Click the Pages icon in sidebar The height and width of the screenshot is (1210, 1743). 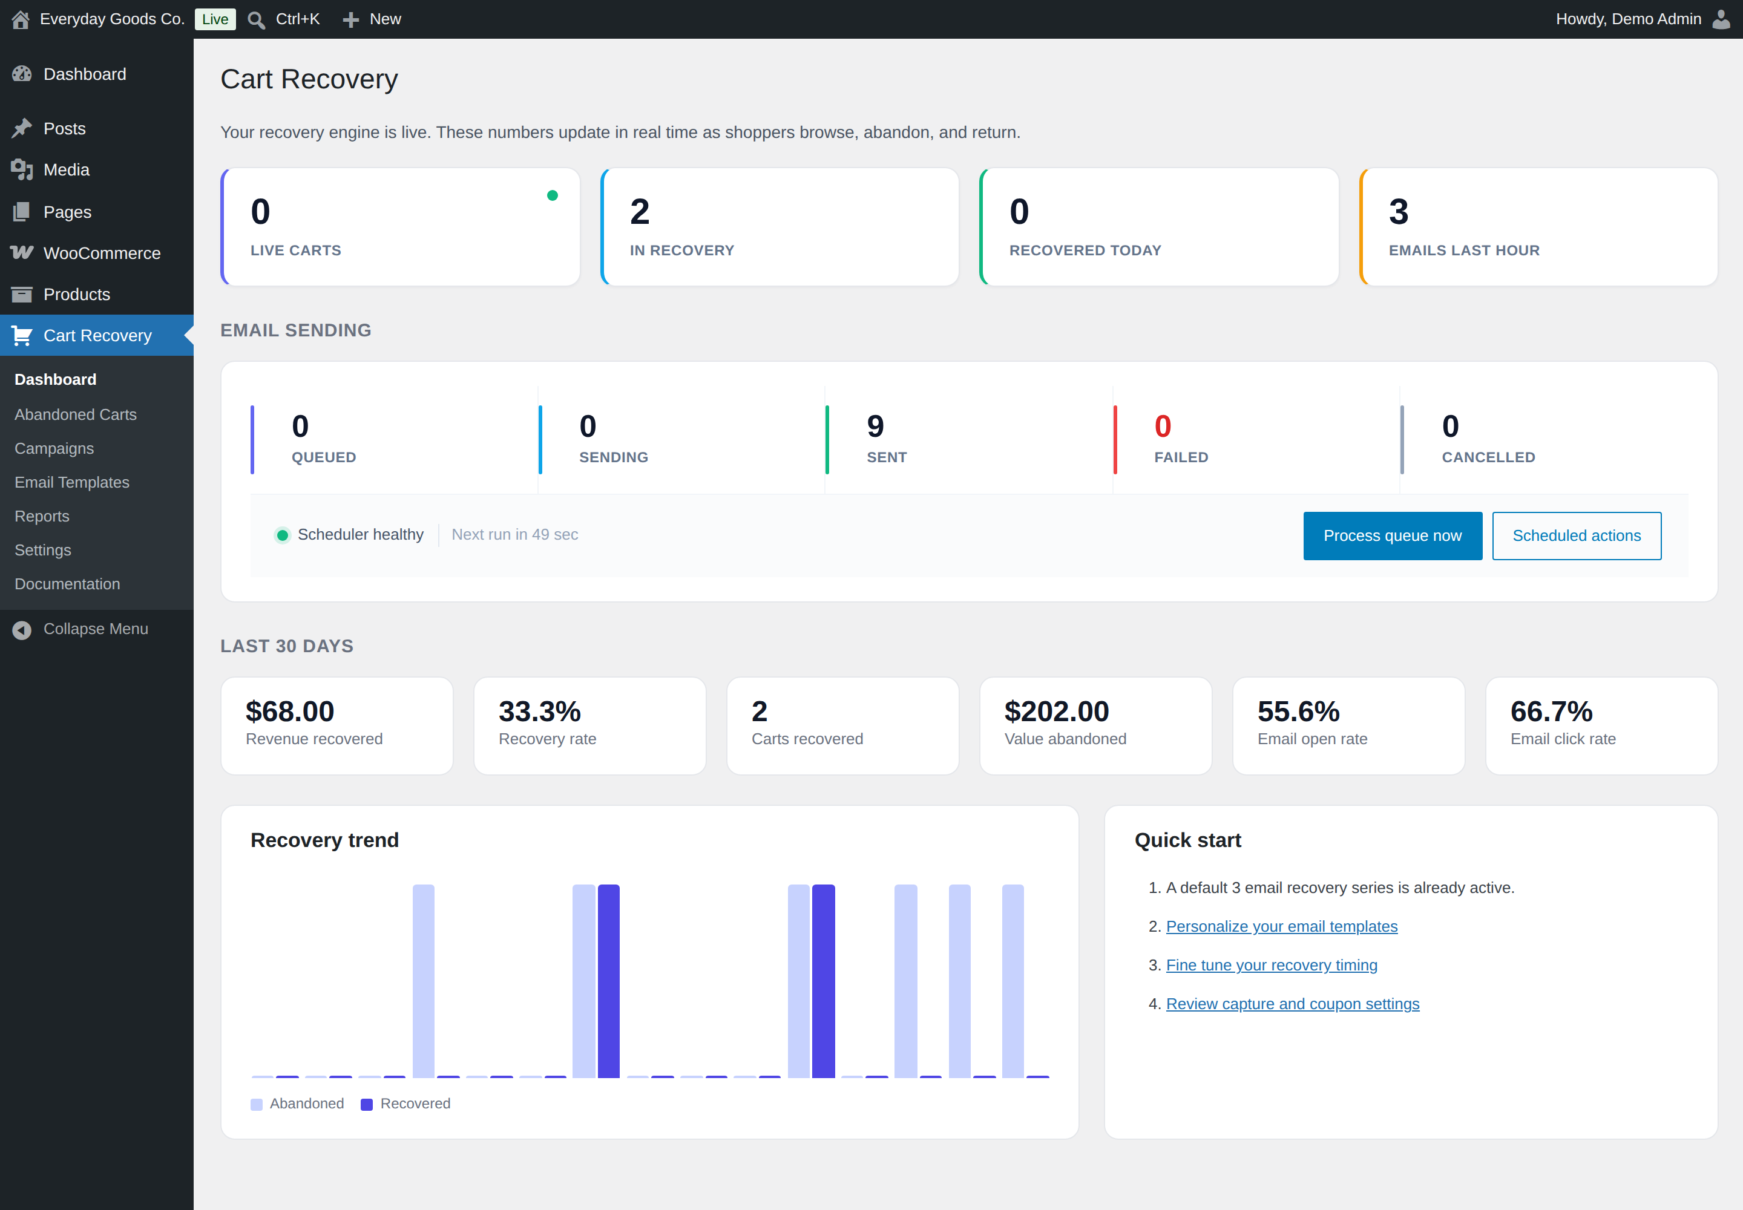pyautogui.click(x=22, y=212)
